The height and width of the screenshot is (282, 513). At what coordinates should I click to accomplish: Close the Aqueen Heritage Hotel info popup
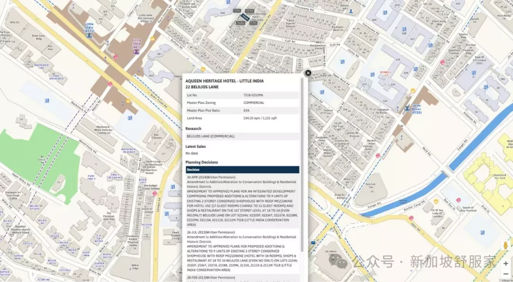tap(307, 73)
